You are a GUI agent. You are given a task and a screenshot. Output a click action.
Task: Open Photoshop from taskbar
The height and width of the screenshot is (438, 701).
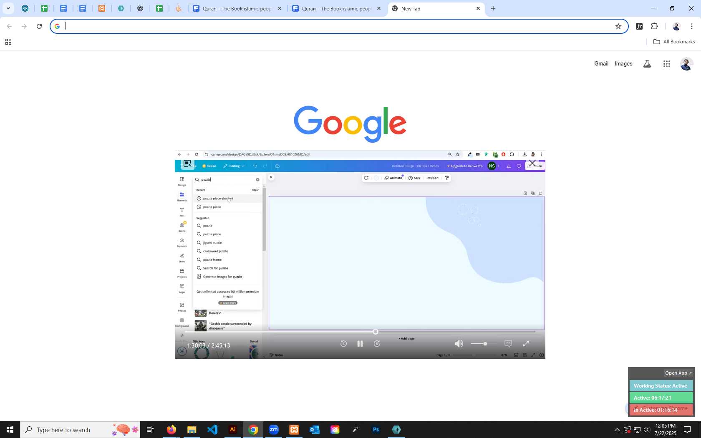376,430
